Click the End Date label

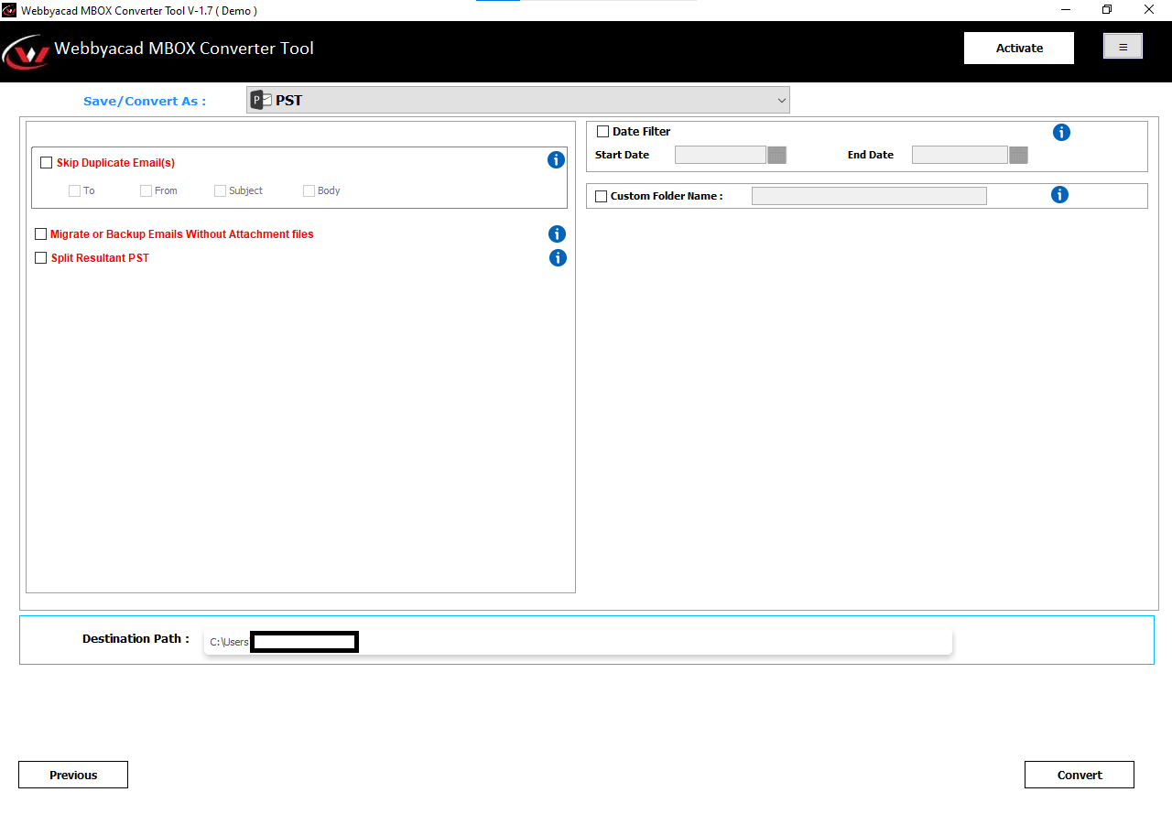click(x=871, y=155)
